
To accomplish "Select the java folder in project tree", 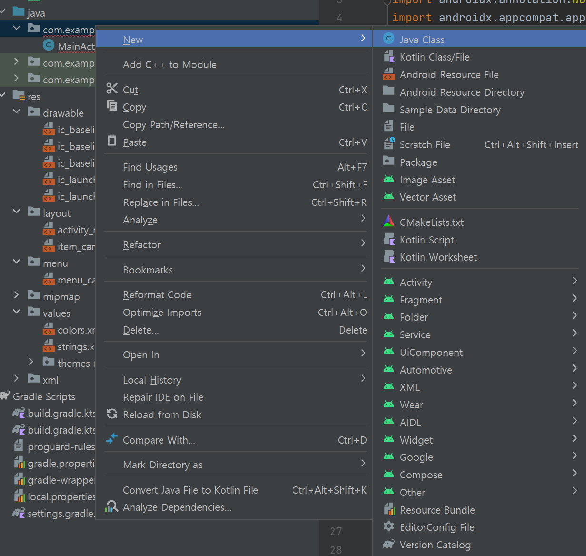I will [x=36, y=13].
